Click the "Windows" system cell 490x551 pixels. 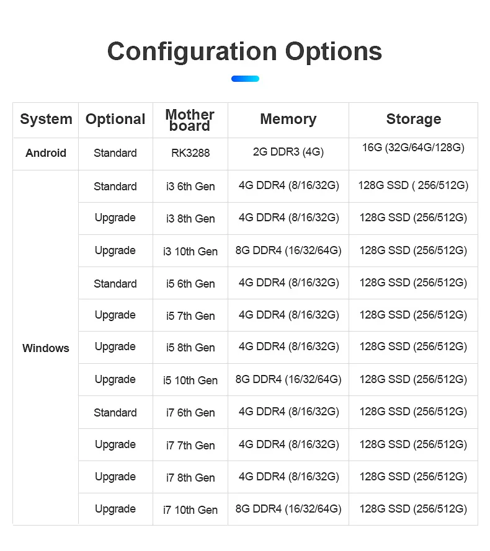tap(46, 348)
